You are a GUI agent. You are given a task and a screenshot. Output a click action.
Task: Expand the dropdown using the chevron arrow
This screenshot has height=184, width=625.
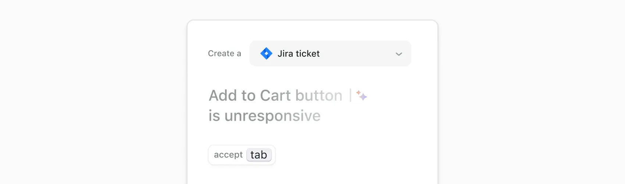click(x=399, y=54)
